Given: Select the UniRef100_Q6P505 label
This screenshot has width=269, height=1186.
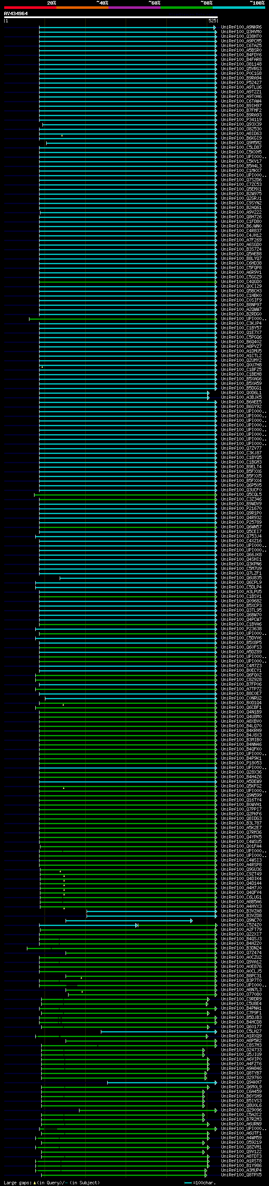Looking at the screenshot, I should point(241,485).
